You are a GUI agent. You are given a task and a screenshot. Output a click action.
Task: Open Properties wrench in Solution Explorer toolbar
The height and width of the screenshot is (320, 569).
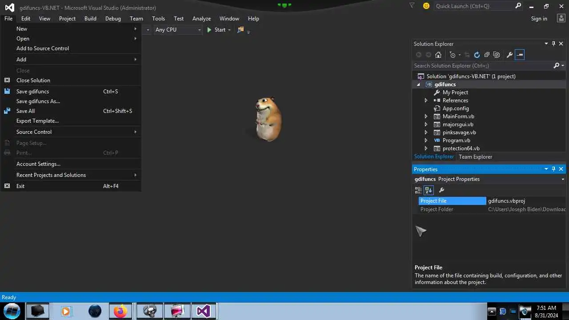point(509,55)
